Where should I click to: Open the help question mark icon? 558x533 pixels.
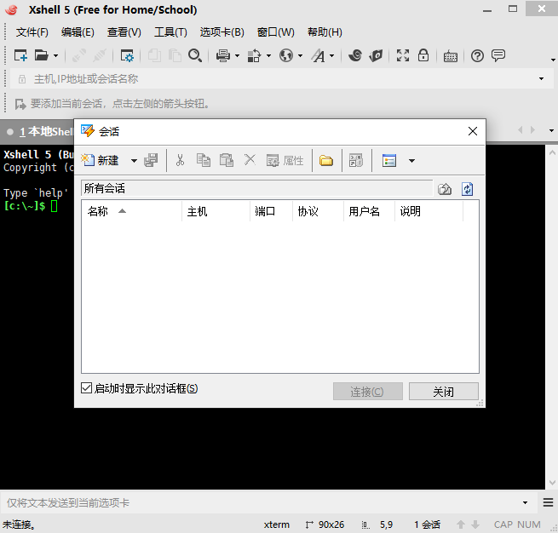pyautogui.click(x=477, y=56)
